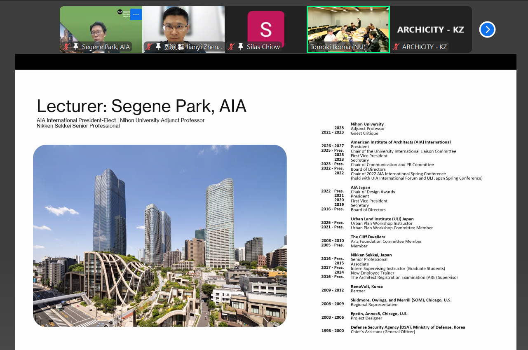Click the Tomoki Ikoma (NU) name label
The image size is (528, 350).
338,47
